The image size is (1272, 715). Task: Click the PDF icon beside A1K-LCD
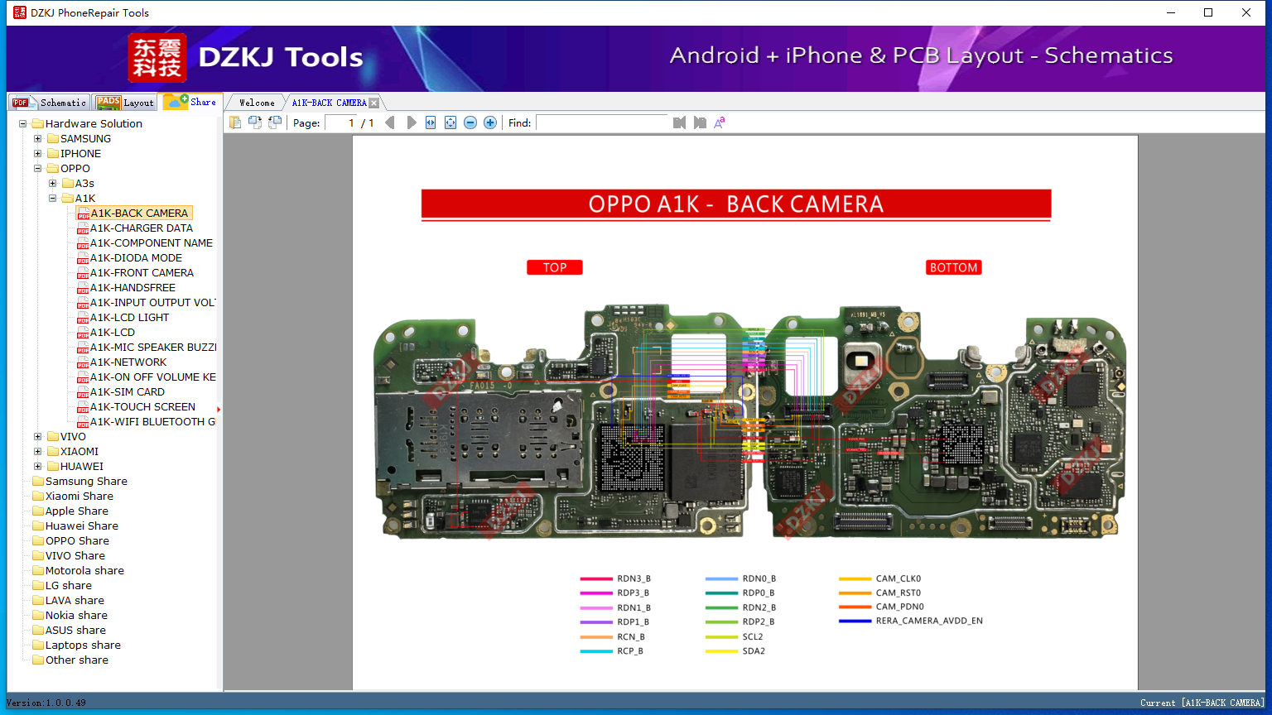point(83,333)
